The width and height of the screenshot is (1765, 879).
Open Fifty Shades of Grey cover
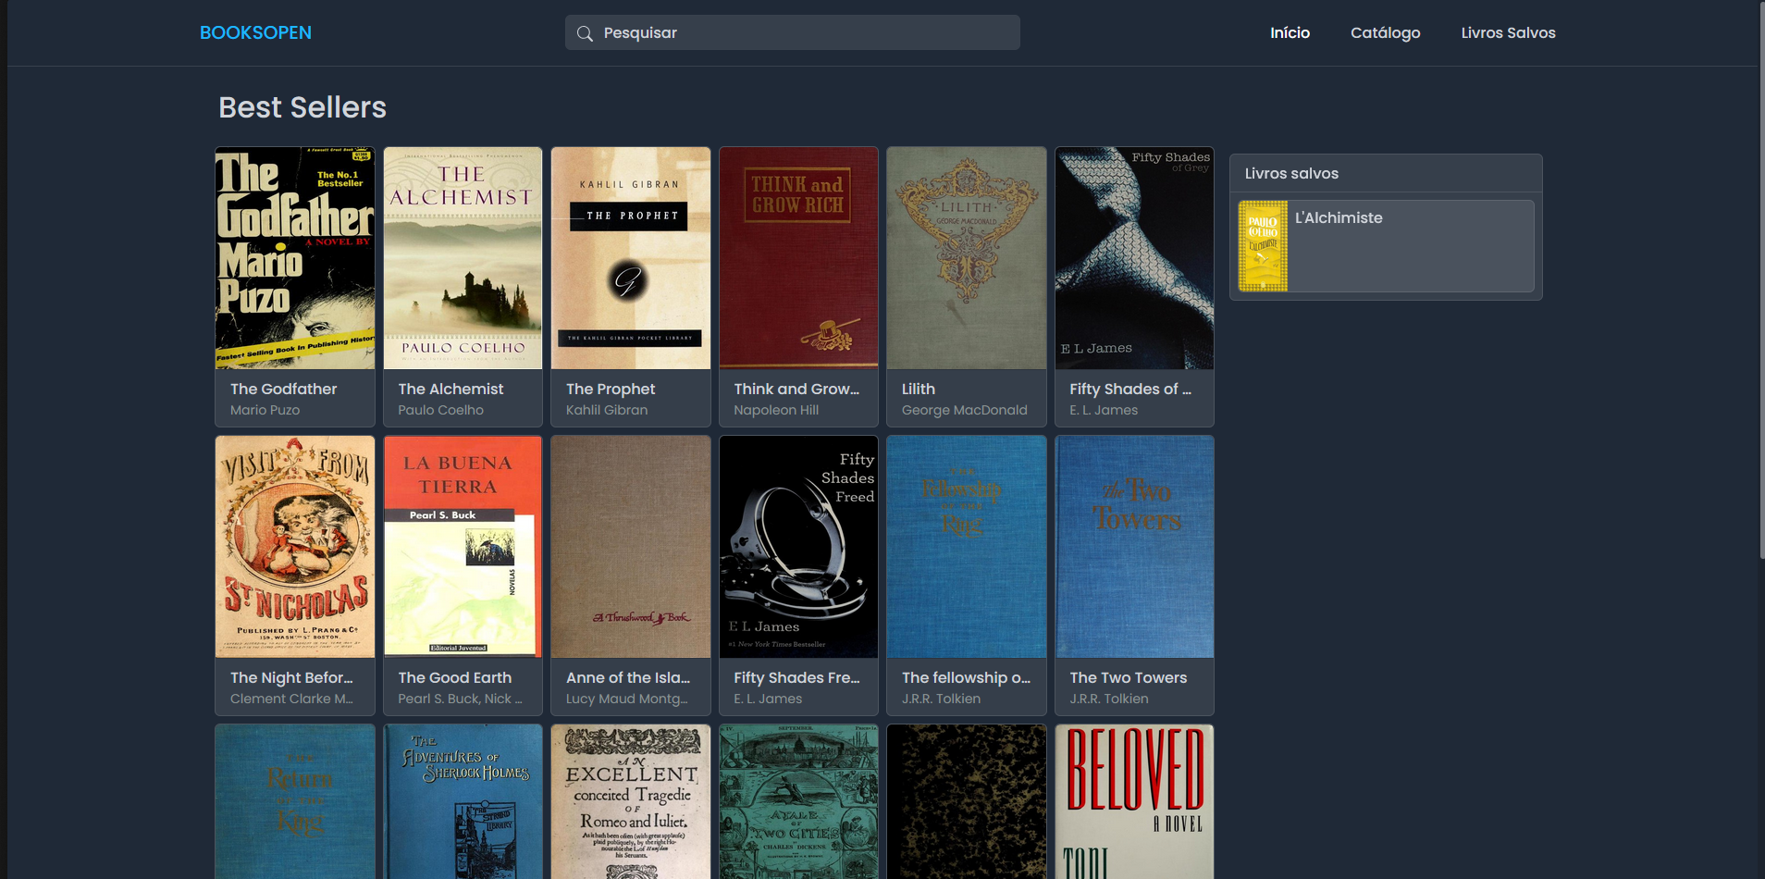click(x=1134, y=258)
